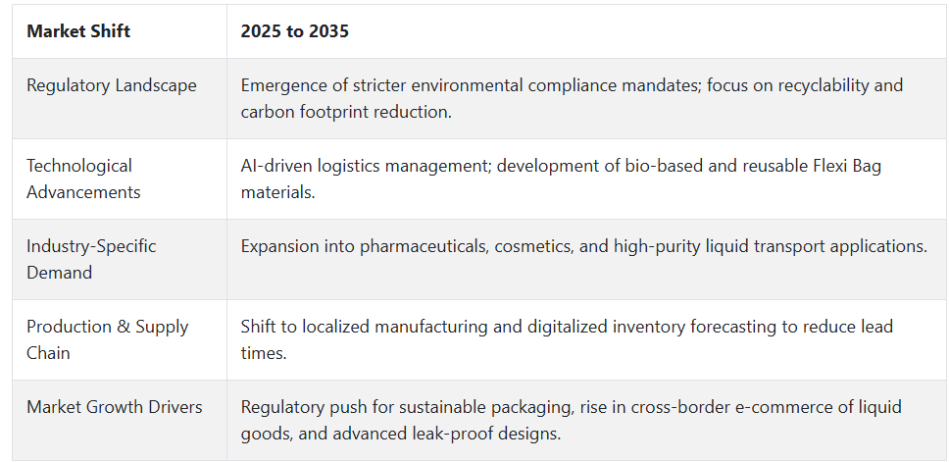Click 'materials.' in Technological Advancements row
The height and width of the screenshot is (462, 949).
pos(277,192)
